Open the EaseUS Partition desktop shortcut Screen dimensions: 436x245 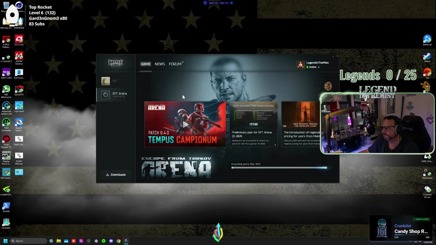(19, 125)
